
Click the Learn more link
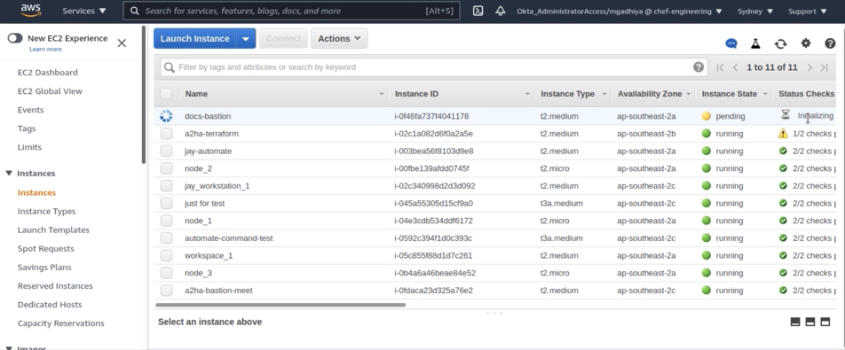coord(45,49)
